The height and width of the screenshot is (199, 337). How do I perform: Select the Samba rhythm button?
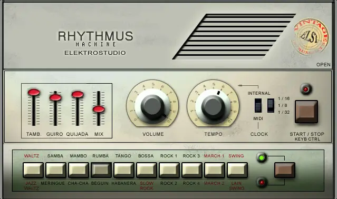pyautogui.click(x=56, y=170)
